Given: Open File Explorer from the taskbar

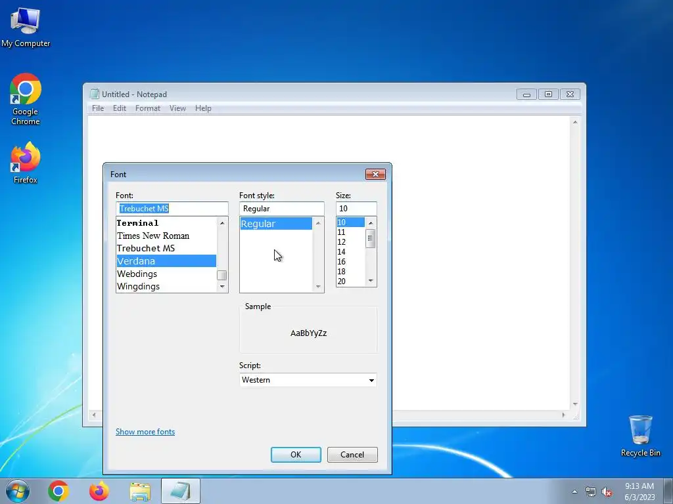Looking at the screenshot, I should [140, 491].
